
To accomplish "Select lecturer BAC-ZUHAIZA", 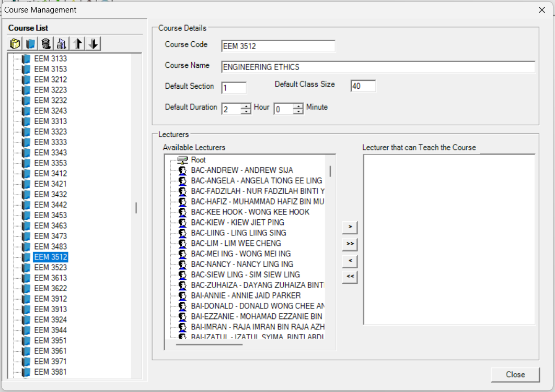I will pos(257,285).
